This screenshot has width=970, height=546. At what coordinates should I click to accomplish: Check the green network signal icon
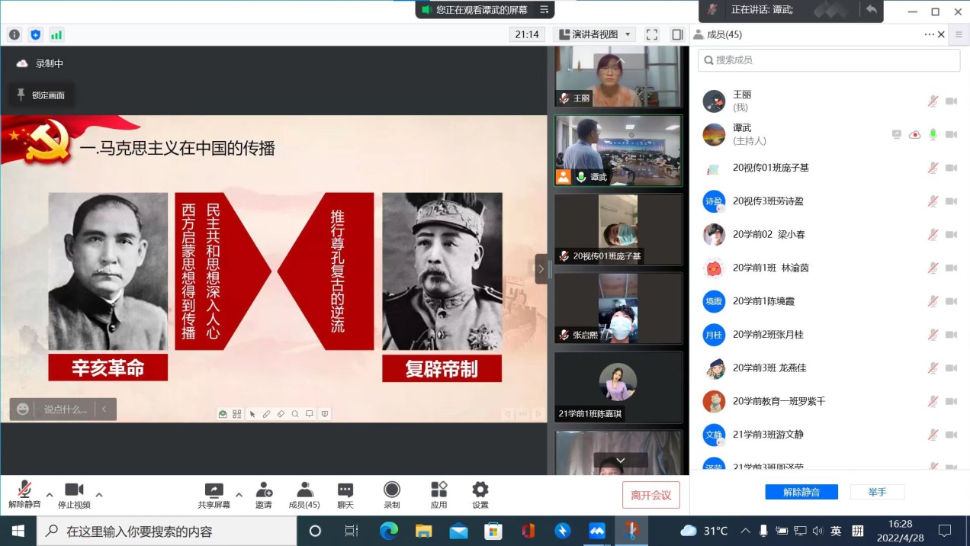click(56, 34)
